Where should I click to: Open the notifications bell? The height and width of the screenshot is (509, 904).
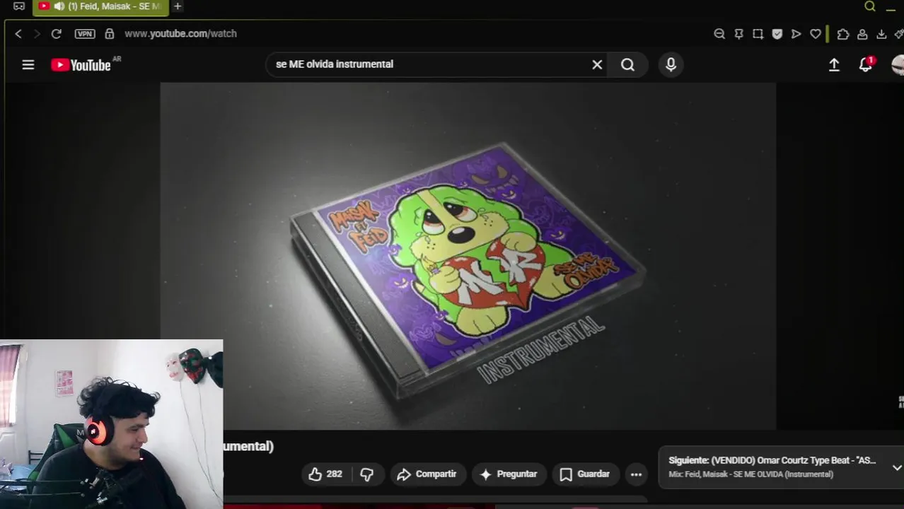tap(865, 64)
